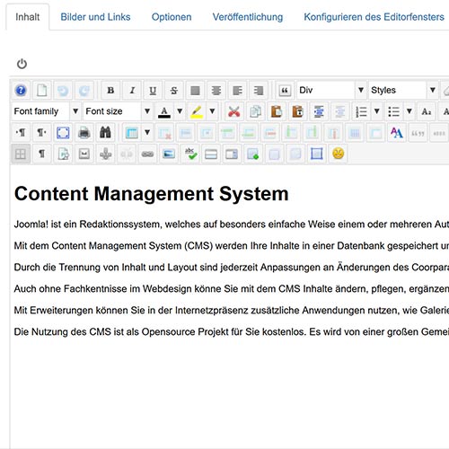Open the Style Select AA icon
The image size is (449, 449).
click(x=397, y=132)
